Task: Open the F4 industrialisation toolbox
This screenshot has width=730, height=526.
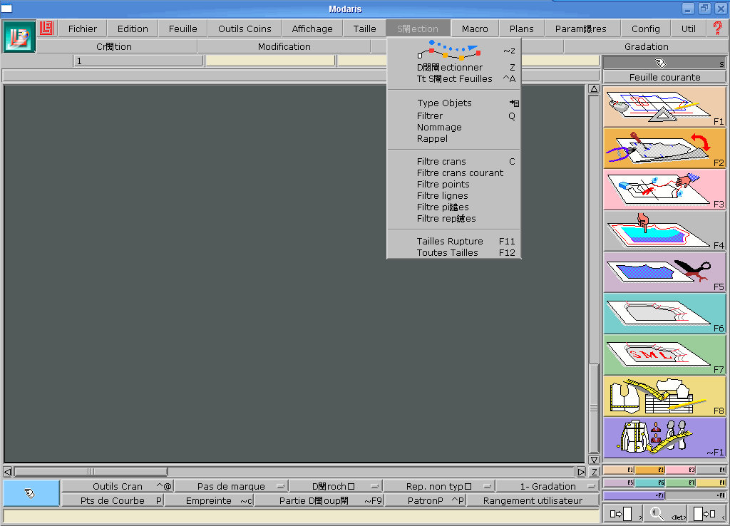Action: [x=664, y=231]
